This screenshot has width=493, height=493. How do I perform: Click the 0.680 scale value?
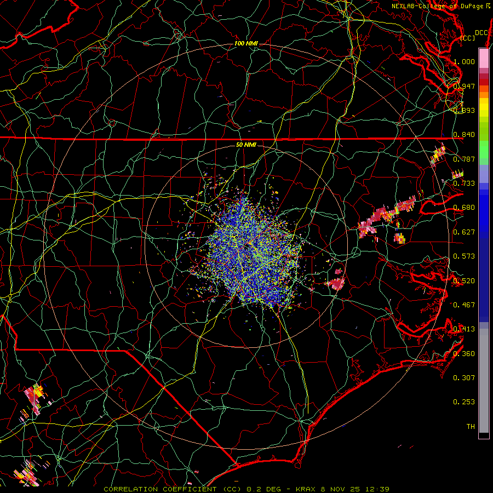pyautogui.click(x=464, y=208)
